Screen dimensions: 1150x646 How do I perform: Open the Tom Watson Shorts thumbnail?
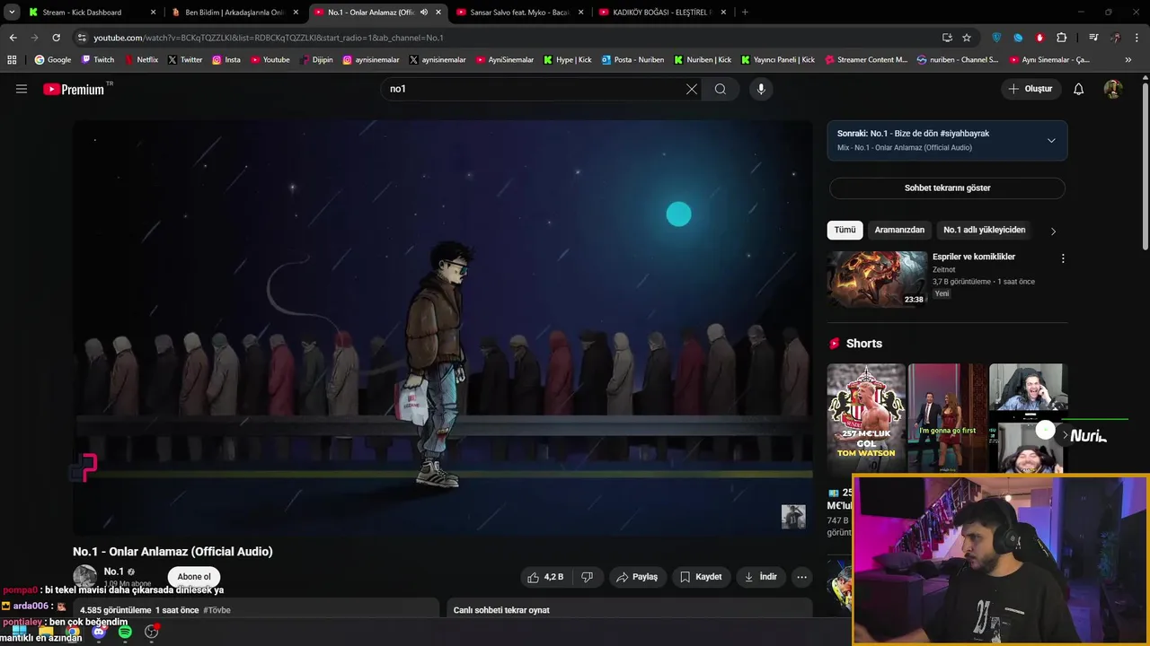click(866, 417)
